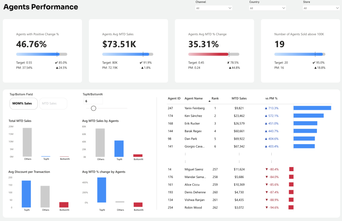Click the X mark next to 78.5%

228,63
